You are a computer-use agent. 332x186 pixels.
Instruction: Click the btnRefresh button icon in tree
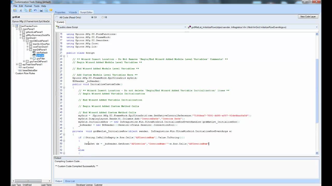click(34, 53)
